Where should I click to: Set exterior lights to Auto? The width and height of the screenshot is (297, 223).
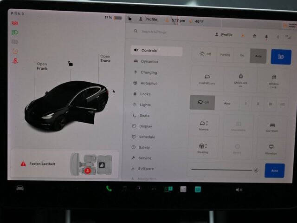258,56
